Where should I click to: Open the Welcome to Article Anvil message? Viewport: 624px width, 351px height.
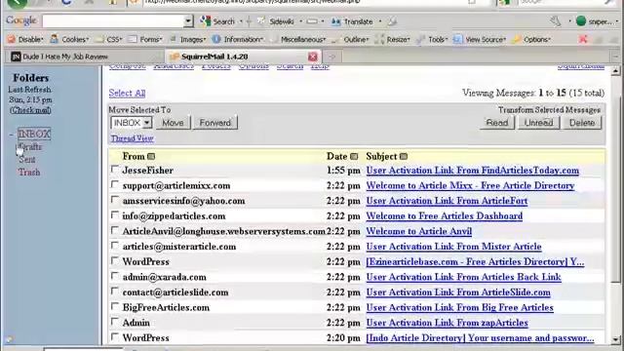[418, 231]
